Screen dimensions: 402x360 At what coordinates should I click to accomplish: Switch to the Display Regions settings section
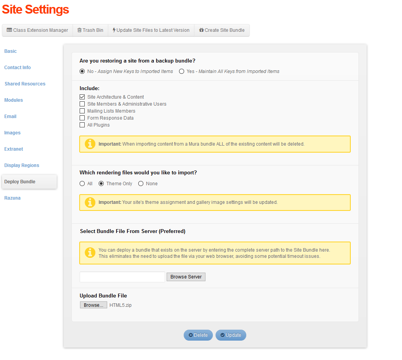pyautogui.click(x=21, y=165)
